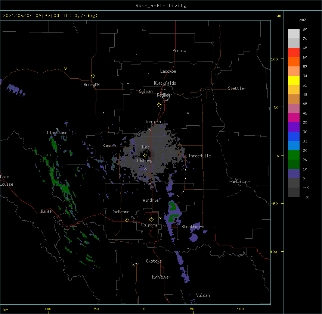Click the Banff label
The image size is (322, 314).
pyautogui.click(x=46, y=211)
